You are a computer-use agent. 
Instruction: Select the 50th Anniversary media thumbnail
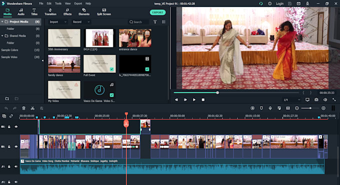point(64,38)
